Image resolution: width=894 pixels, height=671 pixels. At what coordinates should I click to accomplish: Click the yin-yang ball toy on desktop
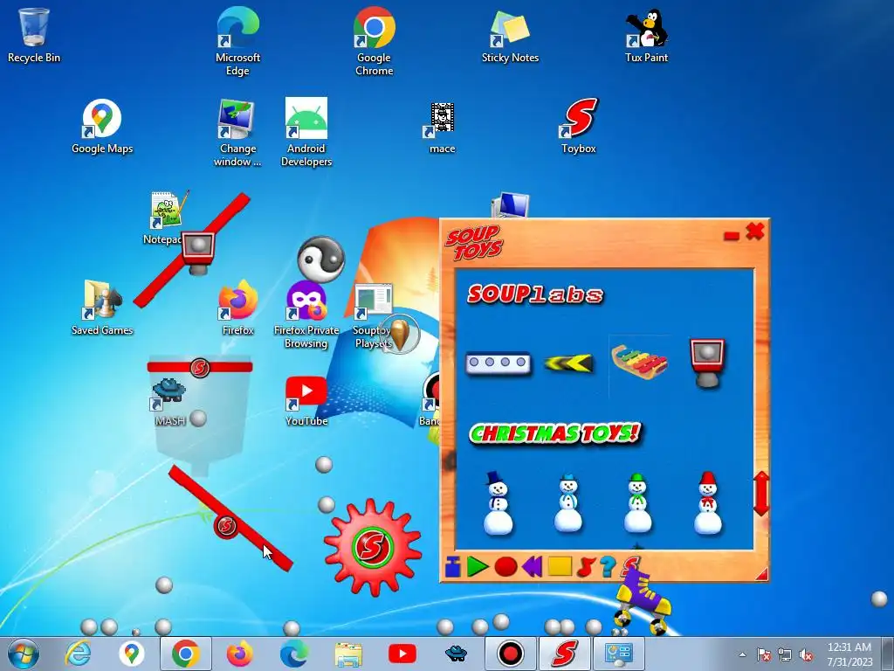321,259
